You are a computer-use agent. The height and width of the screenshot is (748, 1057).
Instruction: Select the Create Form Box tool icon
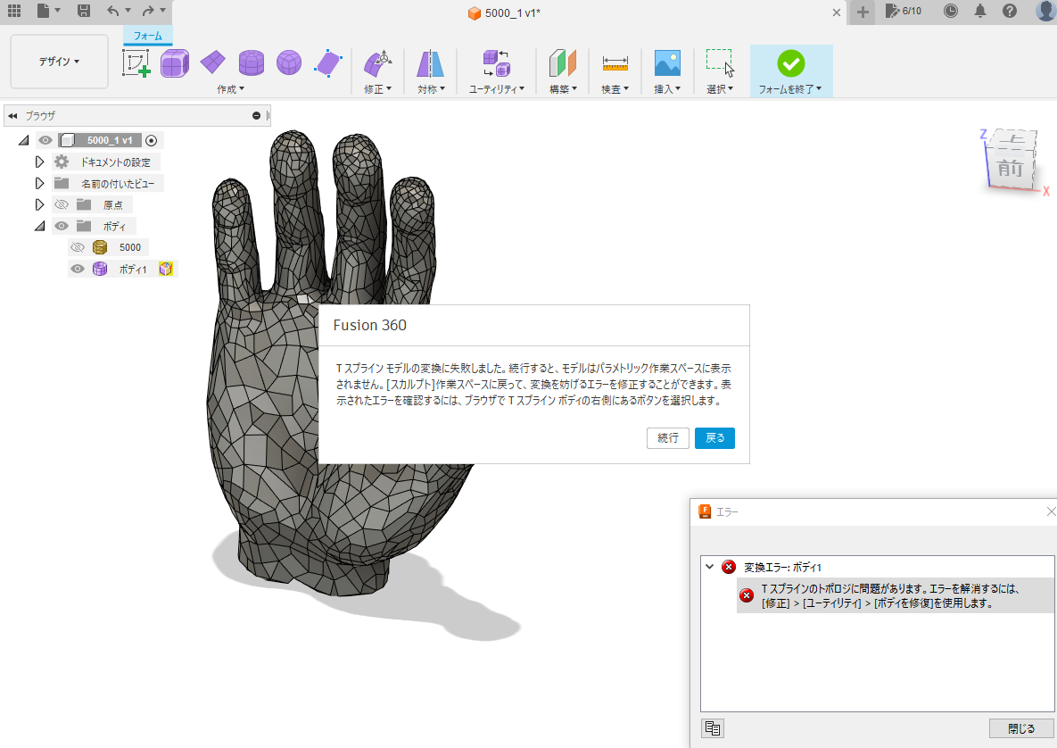175,62
